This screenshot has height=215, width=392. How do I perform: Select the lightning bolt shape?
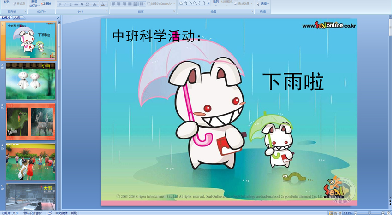(x=186, y=3)
